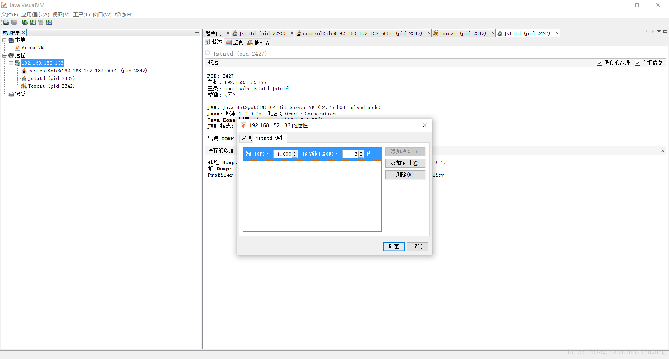Click the Add VM Coredump toolbar icon
The height and width of the screenshot is (359, 669).
point(41,22)
